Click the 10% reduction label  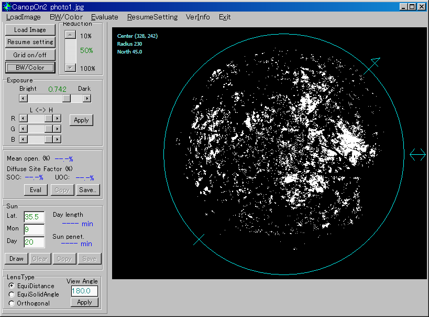pyautogui.click(x=85, y=36)
